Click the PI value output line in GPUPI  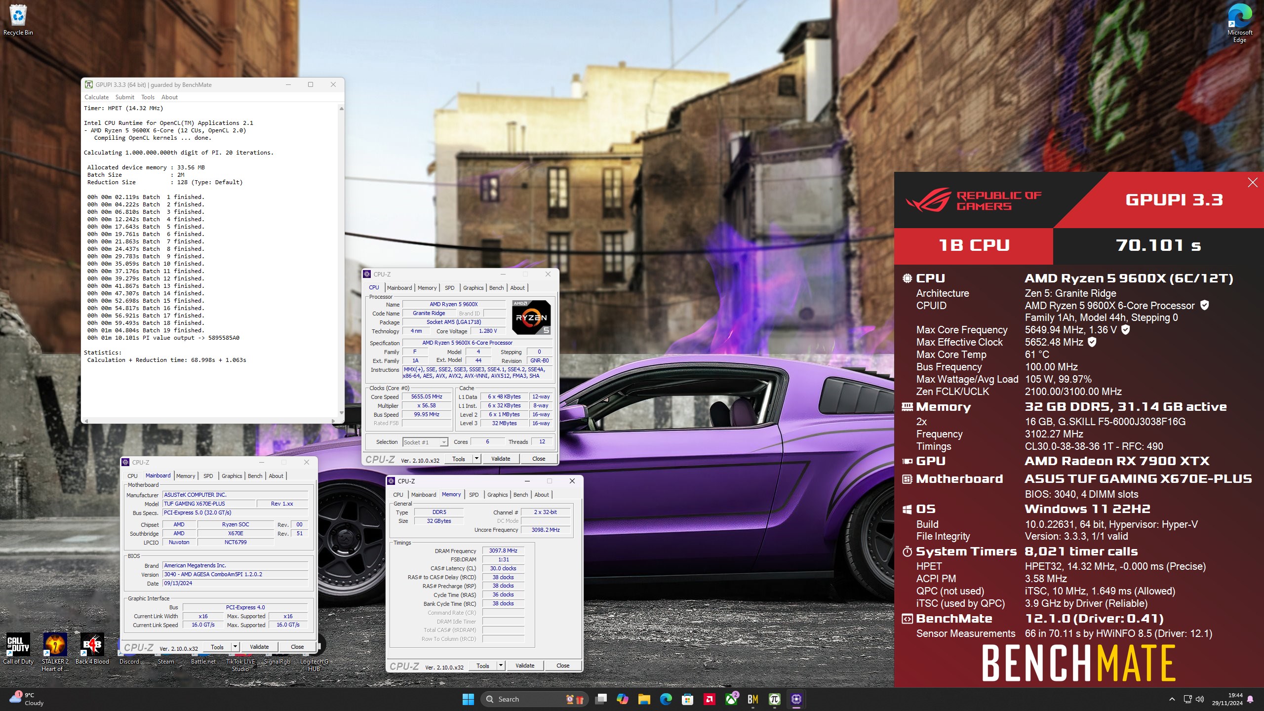click(163, 338)
